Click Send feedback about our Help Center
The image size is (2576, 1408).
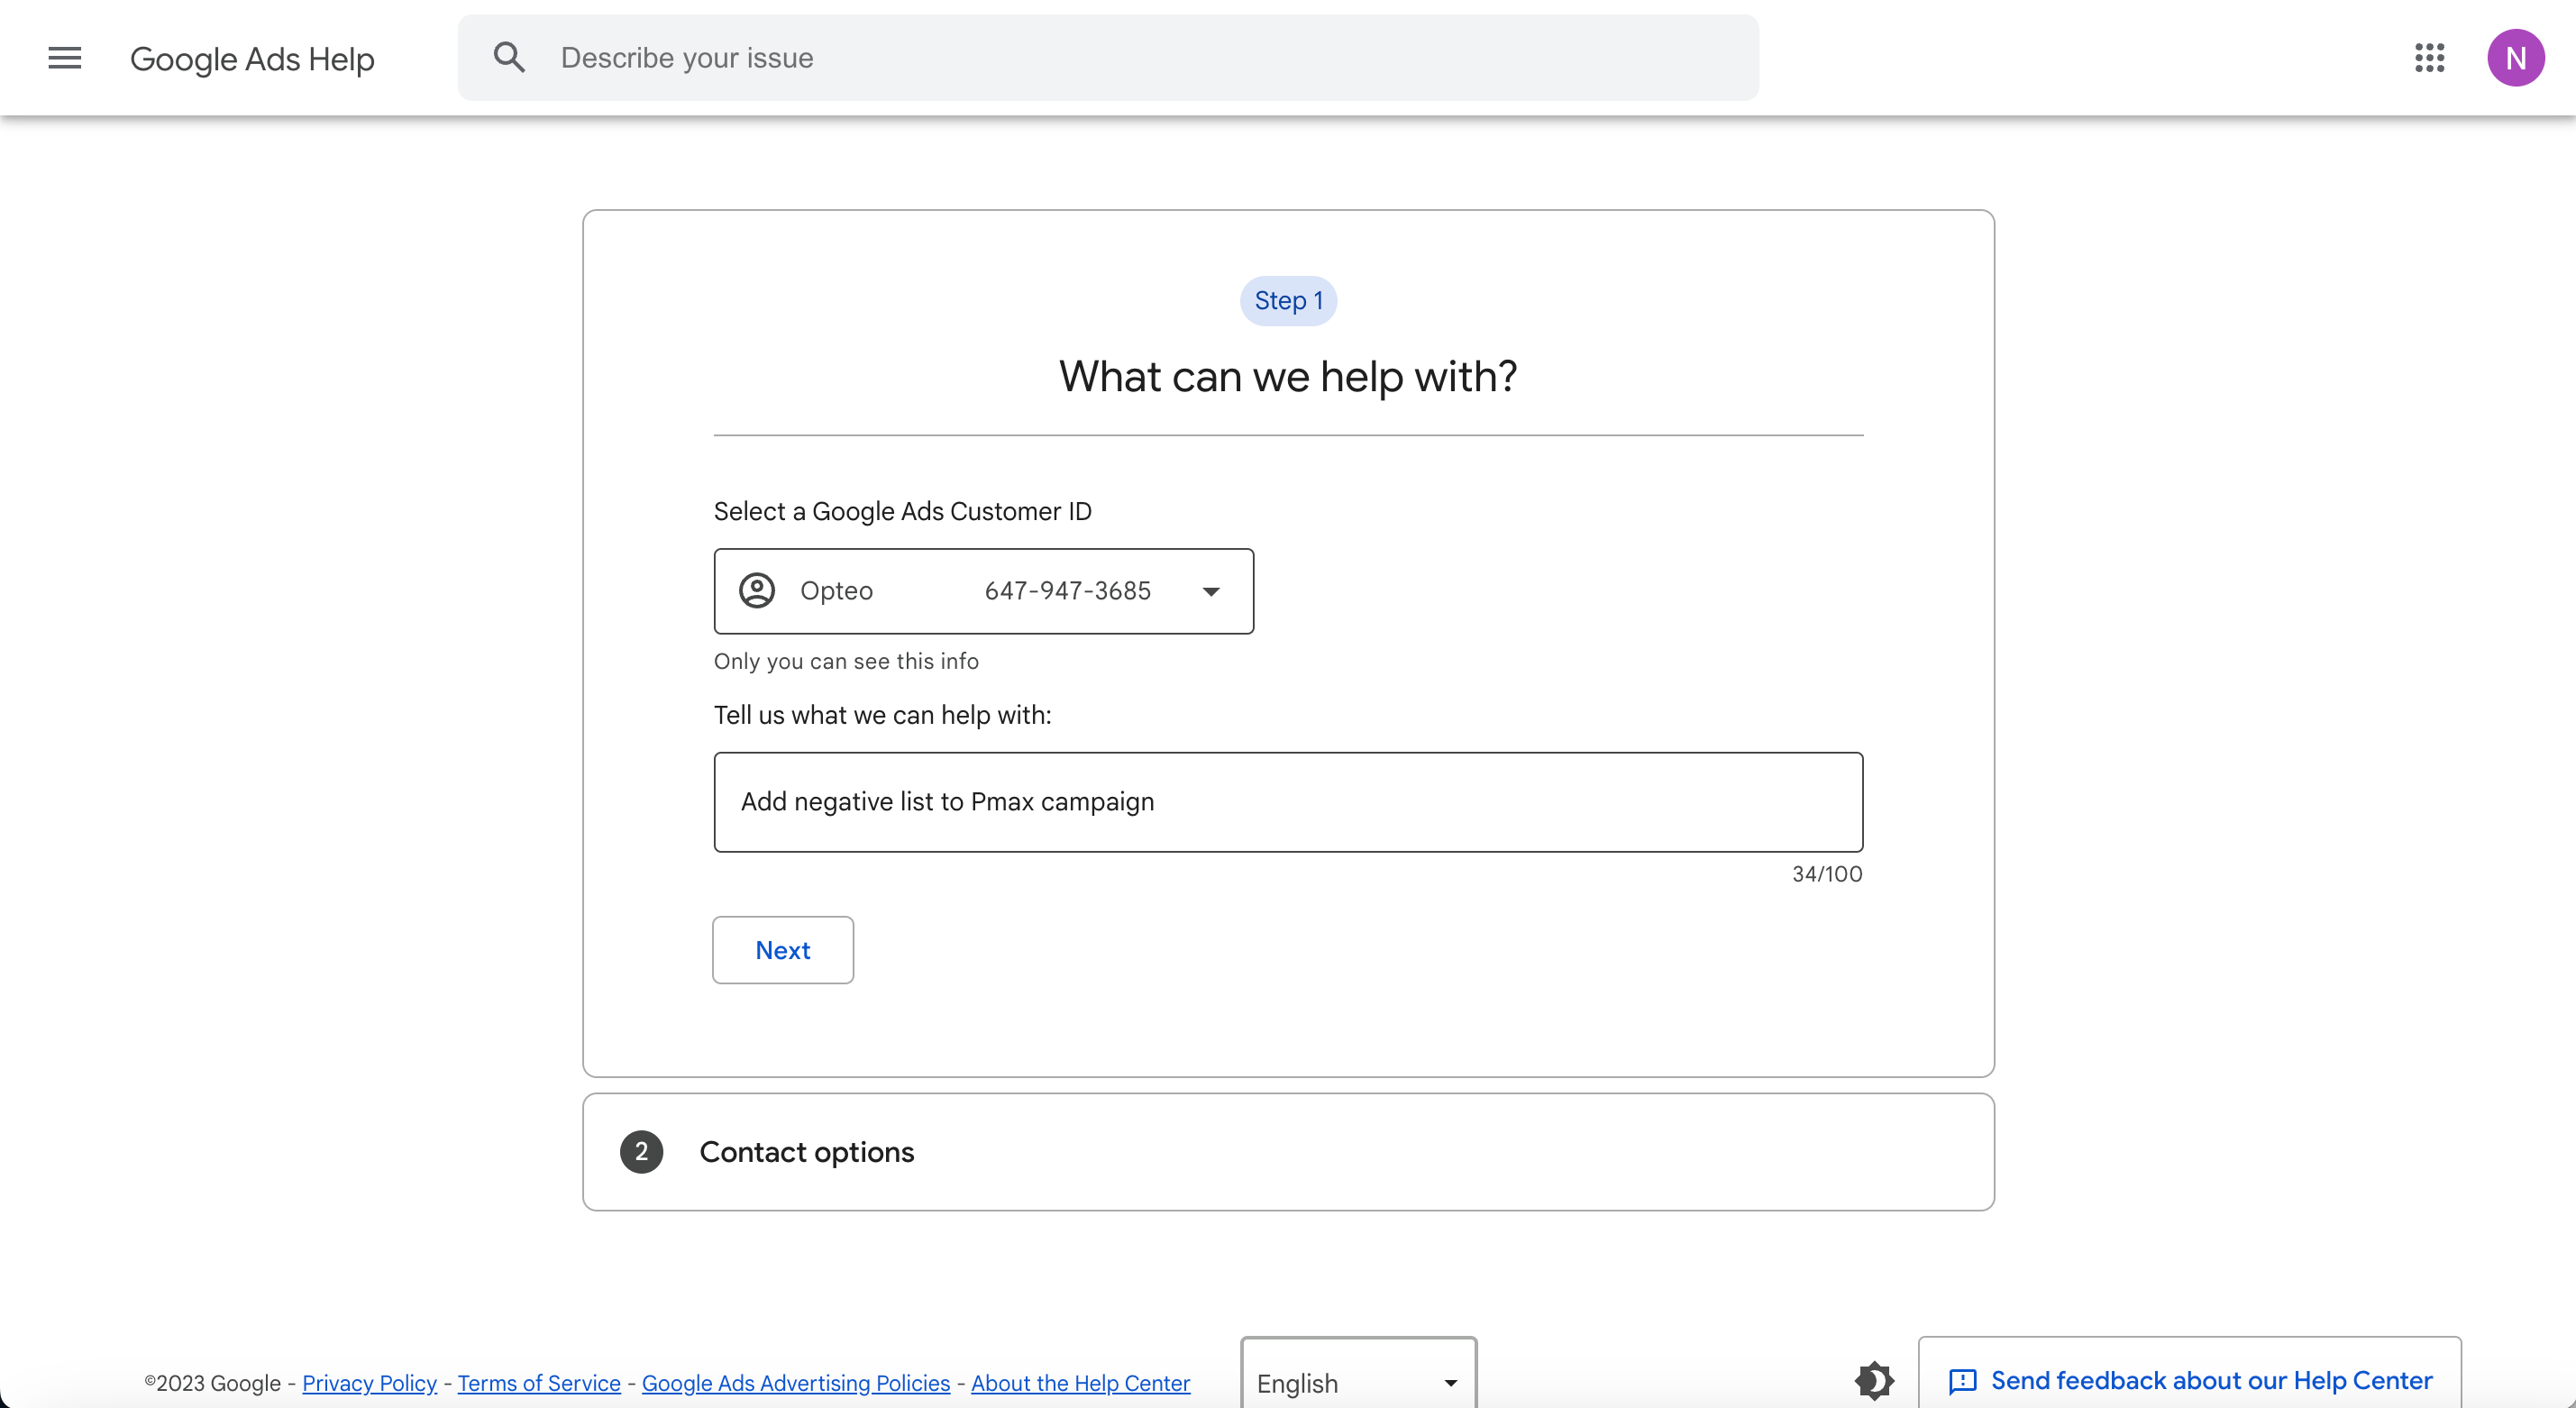pyautogui.click(x=2210, y=1381)
